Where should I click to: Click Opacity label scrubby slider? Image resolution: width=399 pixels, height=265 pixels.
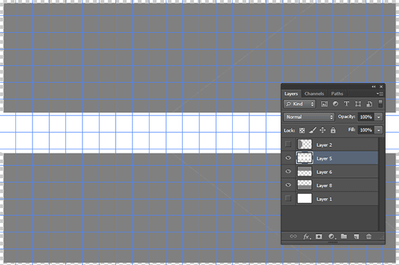pos(346,117)
